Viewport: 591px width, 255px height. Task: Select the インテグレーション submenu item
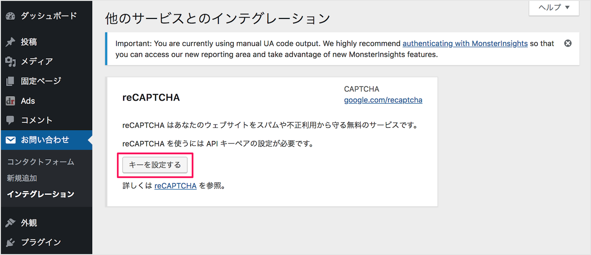41,194
